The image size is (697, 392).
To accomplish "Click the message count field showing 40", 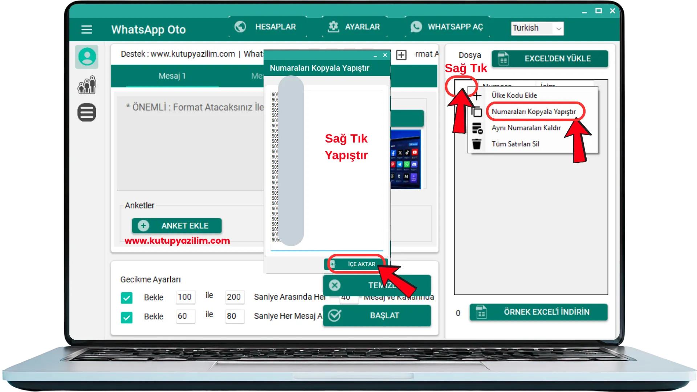I will click(x=349, y=298).
